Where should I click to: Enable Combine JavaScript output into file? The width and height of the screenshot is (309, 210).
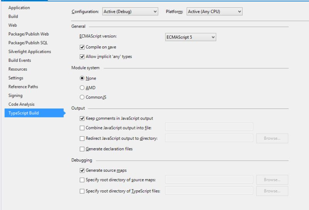click(x=82, y=128)
